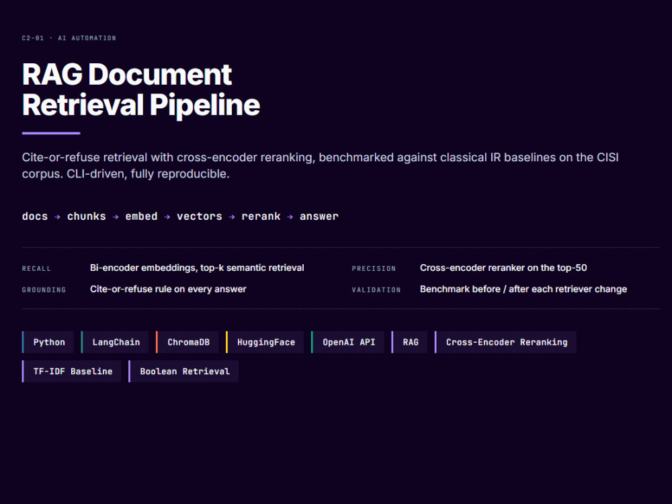This screenshot has height=504, width=672.
Task: Select the Boolean Retrieval tag
Action: (183, 371)
